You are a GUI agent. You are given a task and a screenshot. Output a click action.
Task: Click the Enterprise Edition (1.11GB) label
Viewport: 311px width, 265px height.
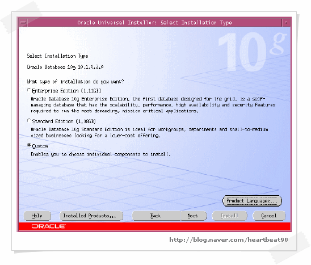[66, 91]
